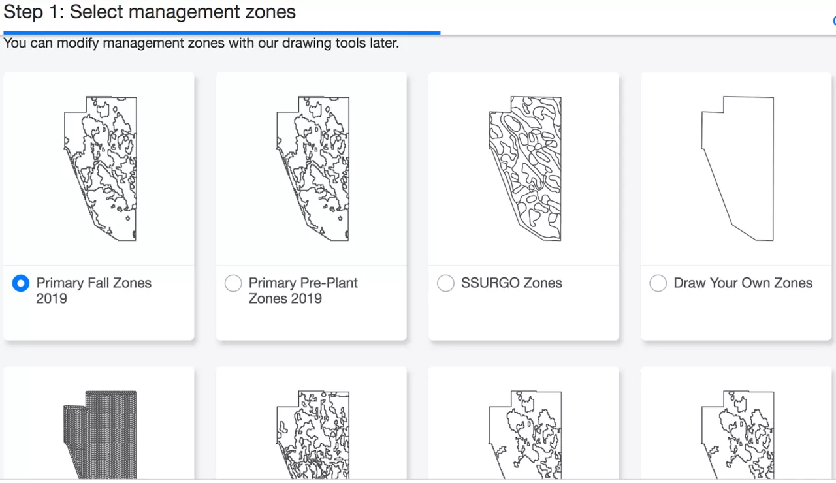Click the "Primary Pre-Plant Zones 2019" label text

[x=303, y=290]
